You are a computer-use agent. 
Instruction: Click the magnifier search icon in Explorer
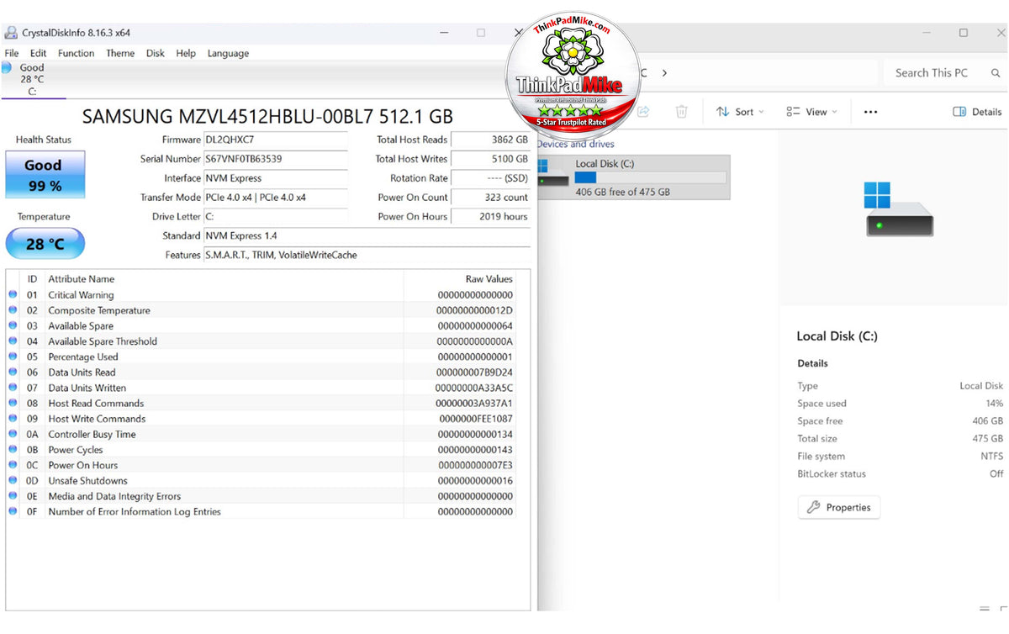pos(996,73)
